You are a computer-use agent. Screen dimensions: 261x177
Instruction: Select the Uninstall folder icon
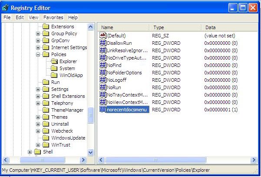(46, 124)
